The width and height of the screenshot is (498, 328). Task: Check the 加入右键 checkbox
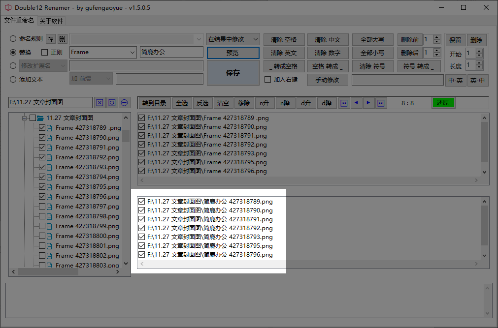tap(268, 80)
